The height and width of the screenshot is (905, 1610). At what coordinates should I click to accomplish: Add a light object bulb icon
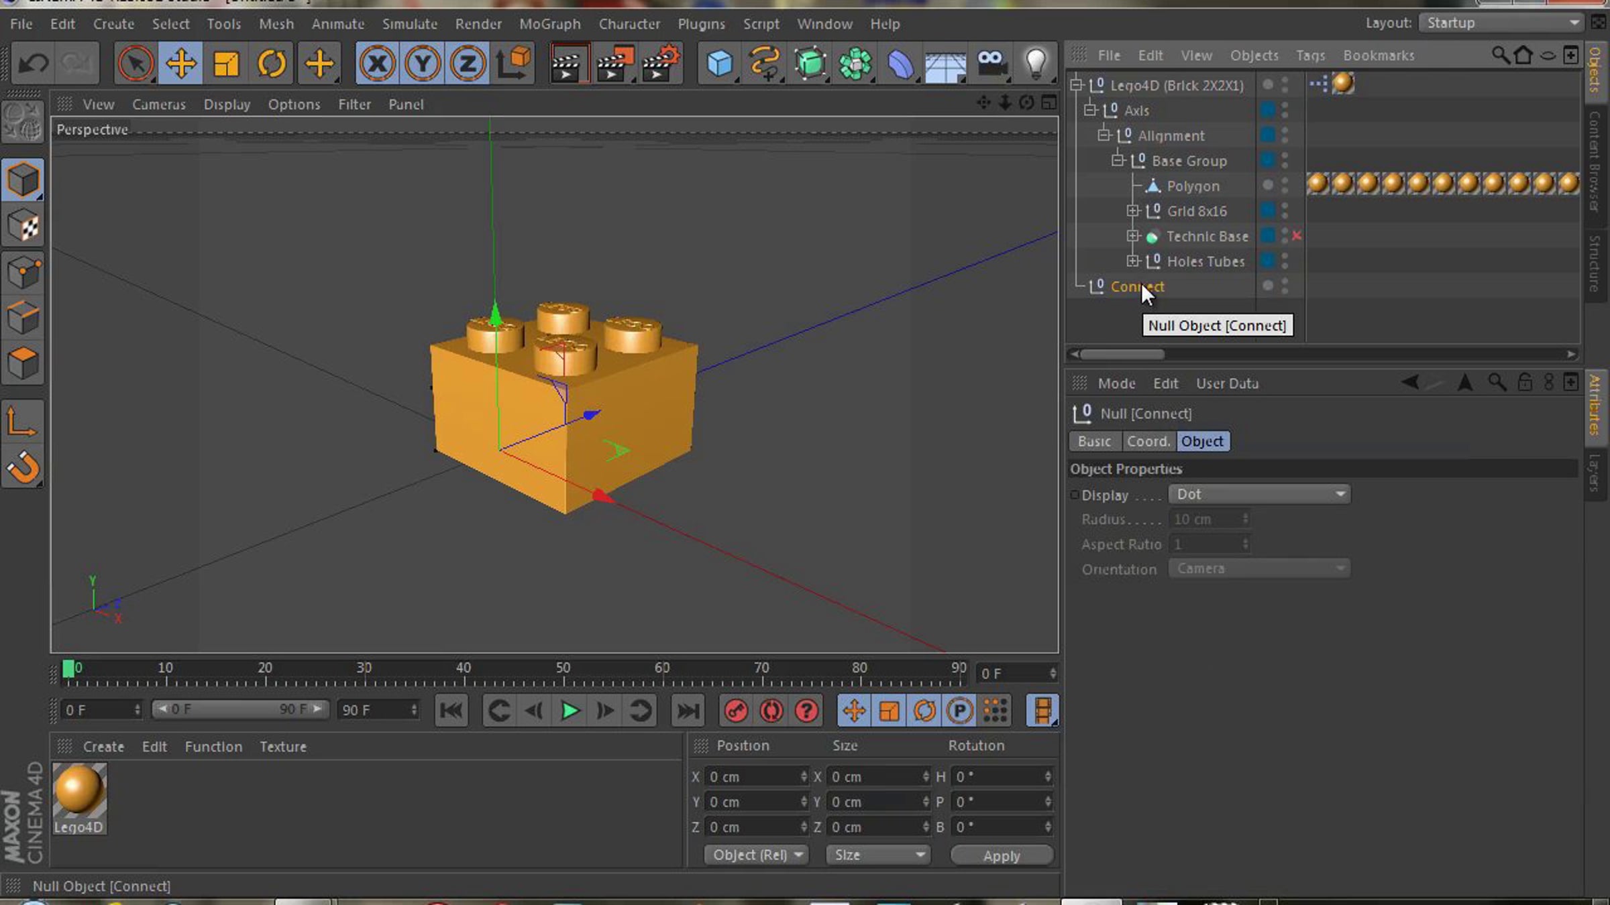tap(1036, 64)
